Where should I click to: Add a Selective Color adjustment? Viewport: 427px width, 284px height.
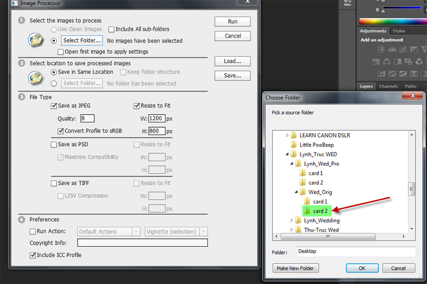point(414,73)
